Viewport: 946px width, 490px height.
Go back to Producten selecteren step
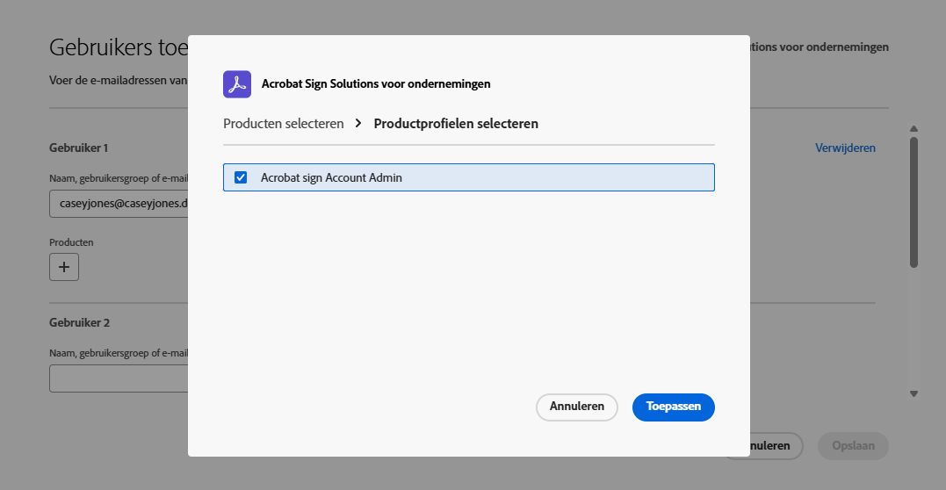pos(283,124)
